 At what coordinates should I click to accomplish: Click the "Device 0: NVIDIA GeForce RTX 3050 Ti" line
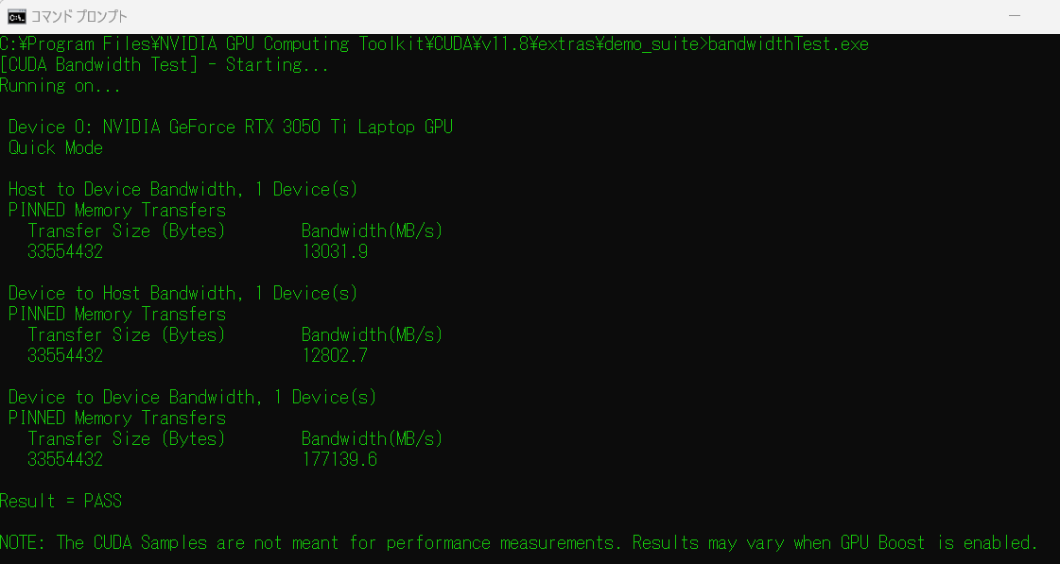tap(230, 128)
